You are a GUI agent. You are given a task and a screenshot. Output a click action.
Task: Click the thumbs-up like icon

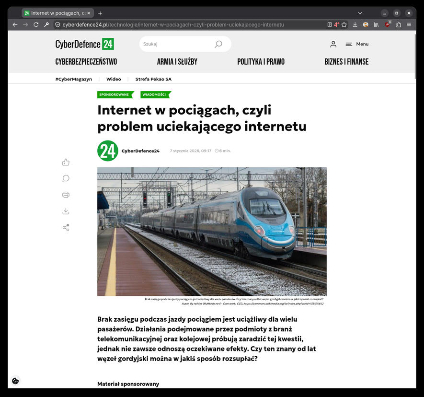(x=66, y=162)
